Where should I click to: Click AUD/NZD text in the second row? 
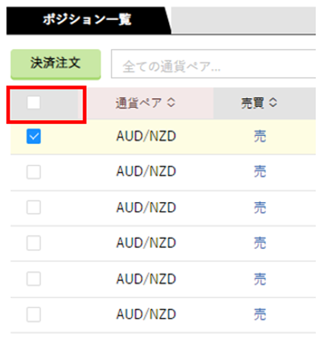point(146,171)
